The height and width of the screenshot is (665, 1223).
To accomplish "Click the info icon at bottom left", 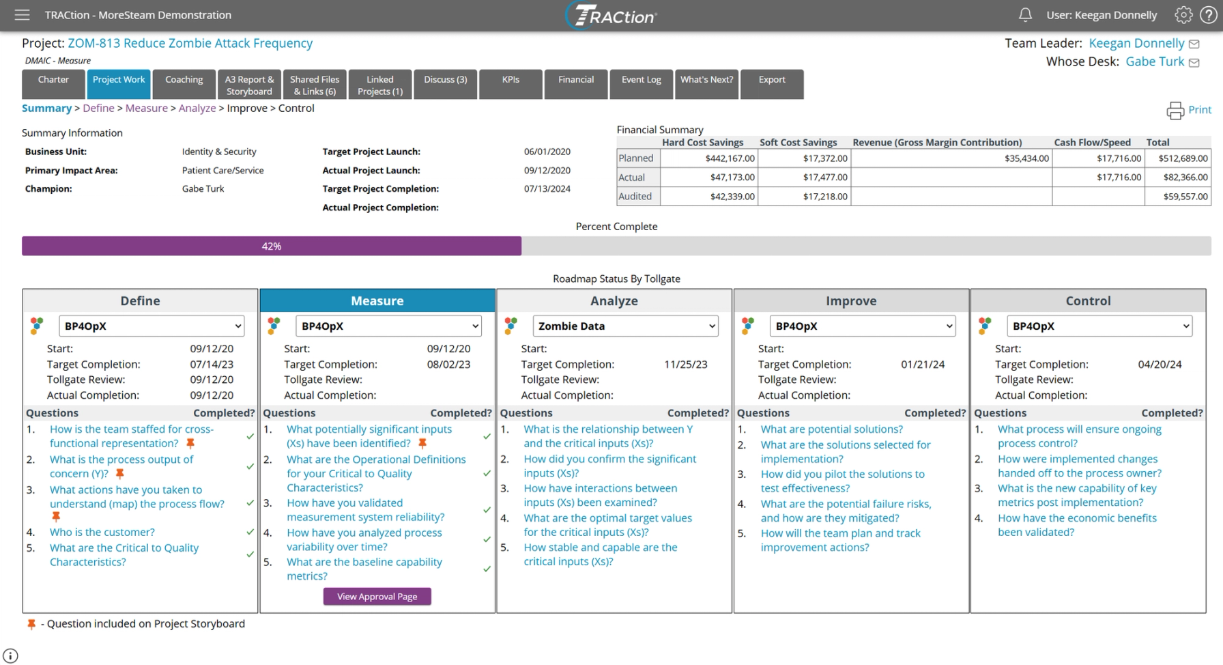I will tap(10, 655).
